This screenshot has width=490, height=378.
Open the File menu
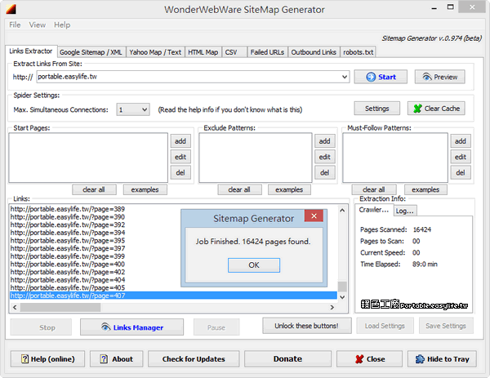pos(15,24)
